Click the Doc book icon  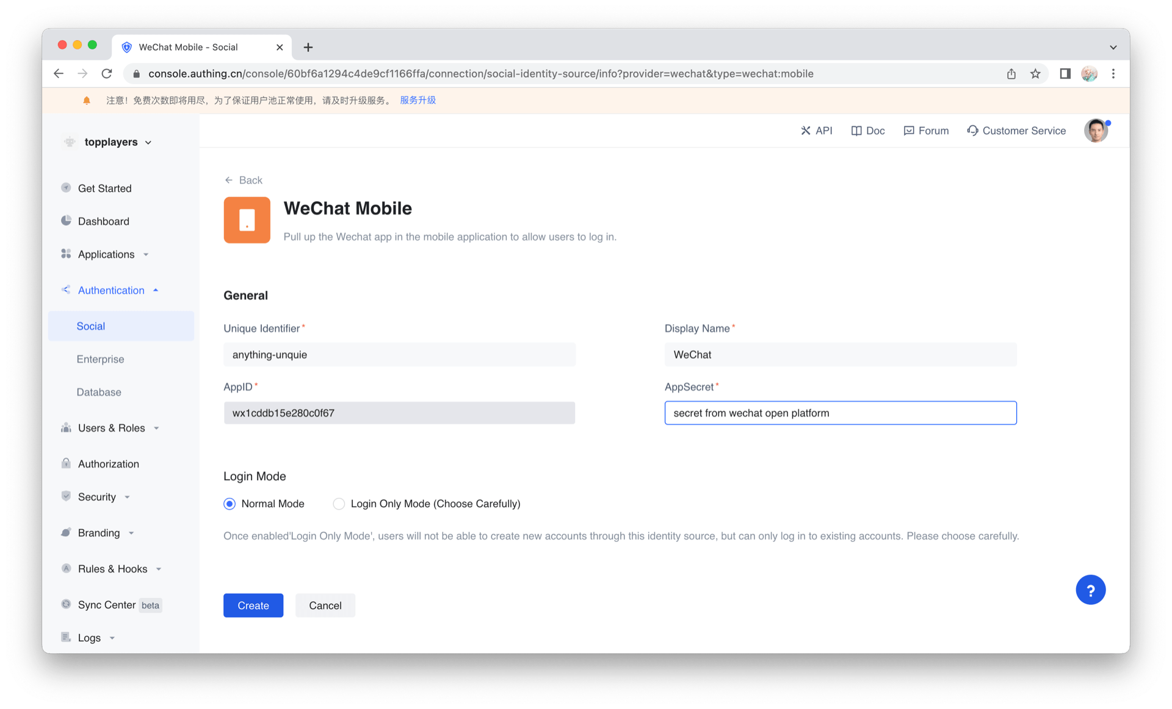pyautogui.click(x=856, y=131)
